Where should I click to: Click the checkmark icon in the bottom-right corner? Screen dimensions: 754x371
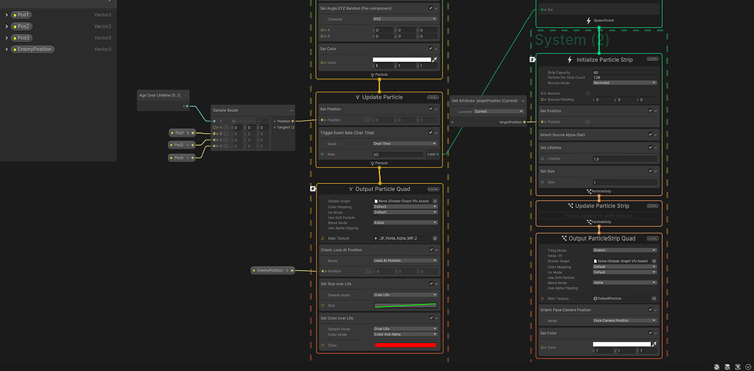[748, 367]
